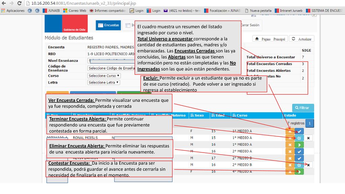Screen dimensions: 345x194
Task: Delete the open survey for RONAL MOISES
Action: [309, 138]
